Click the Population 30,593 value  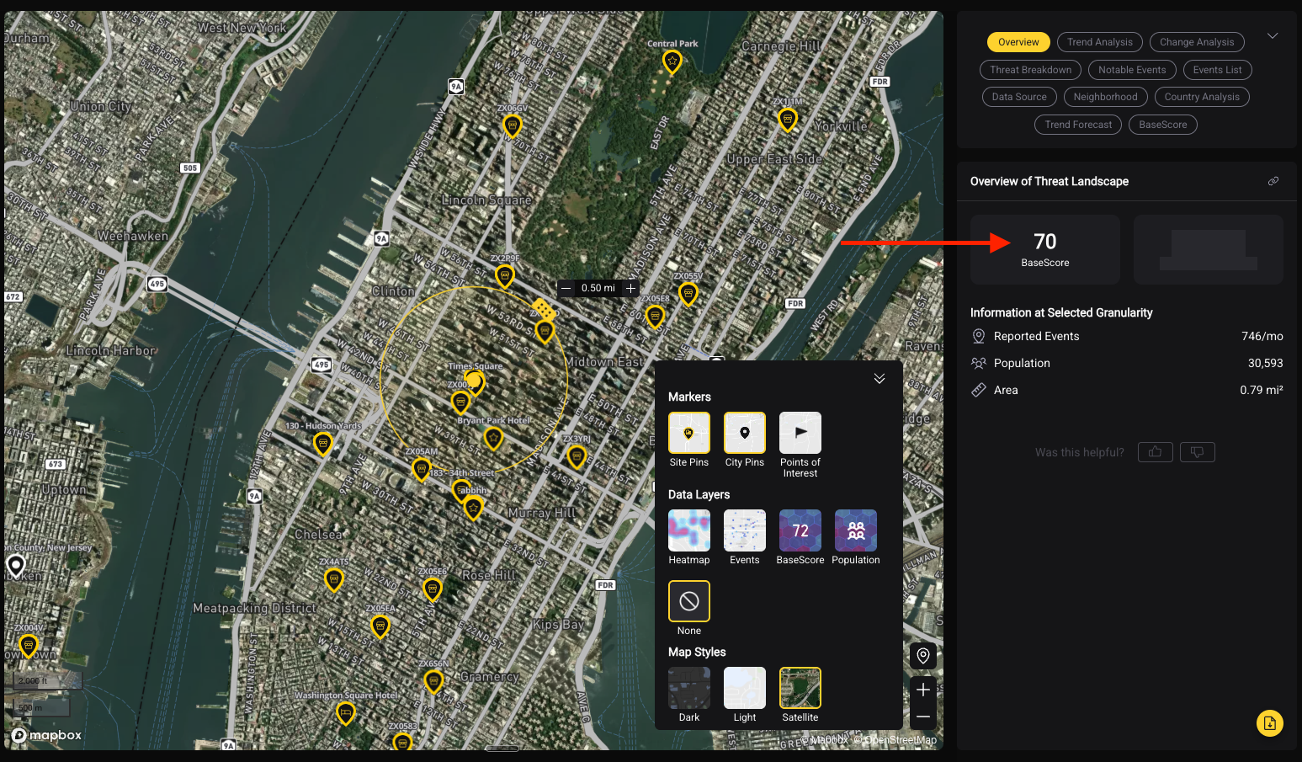coord(1265,363)
